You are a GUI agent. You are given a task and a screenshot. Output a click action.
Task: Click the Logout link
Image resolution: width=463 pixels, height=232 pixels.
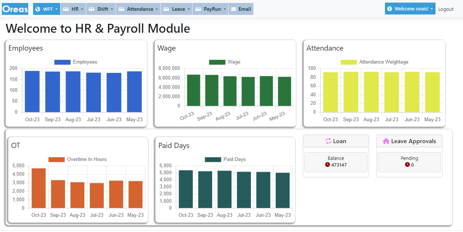(446, 9)
